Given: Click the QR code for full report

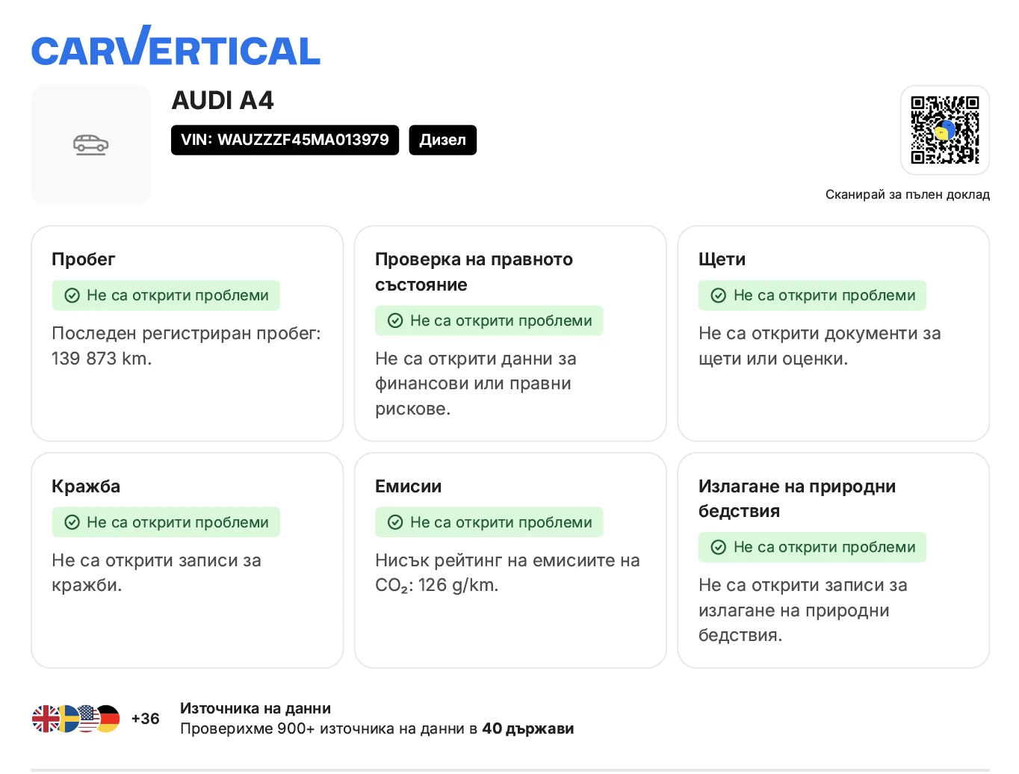Looking at the screenshot, I should click(944, 129).
